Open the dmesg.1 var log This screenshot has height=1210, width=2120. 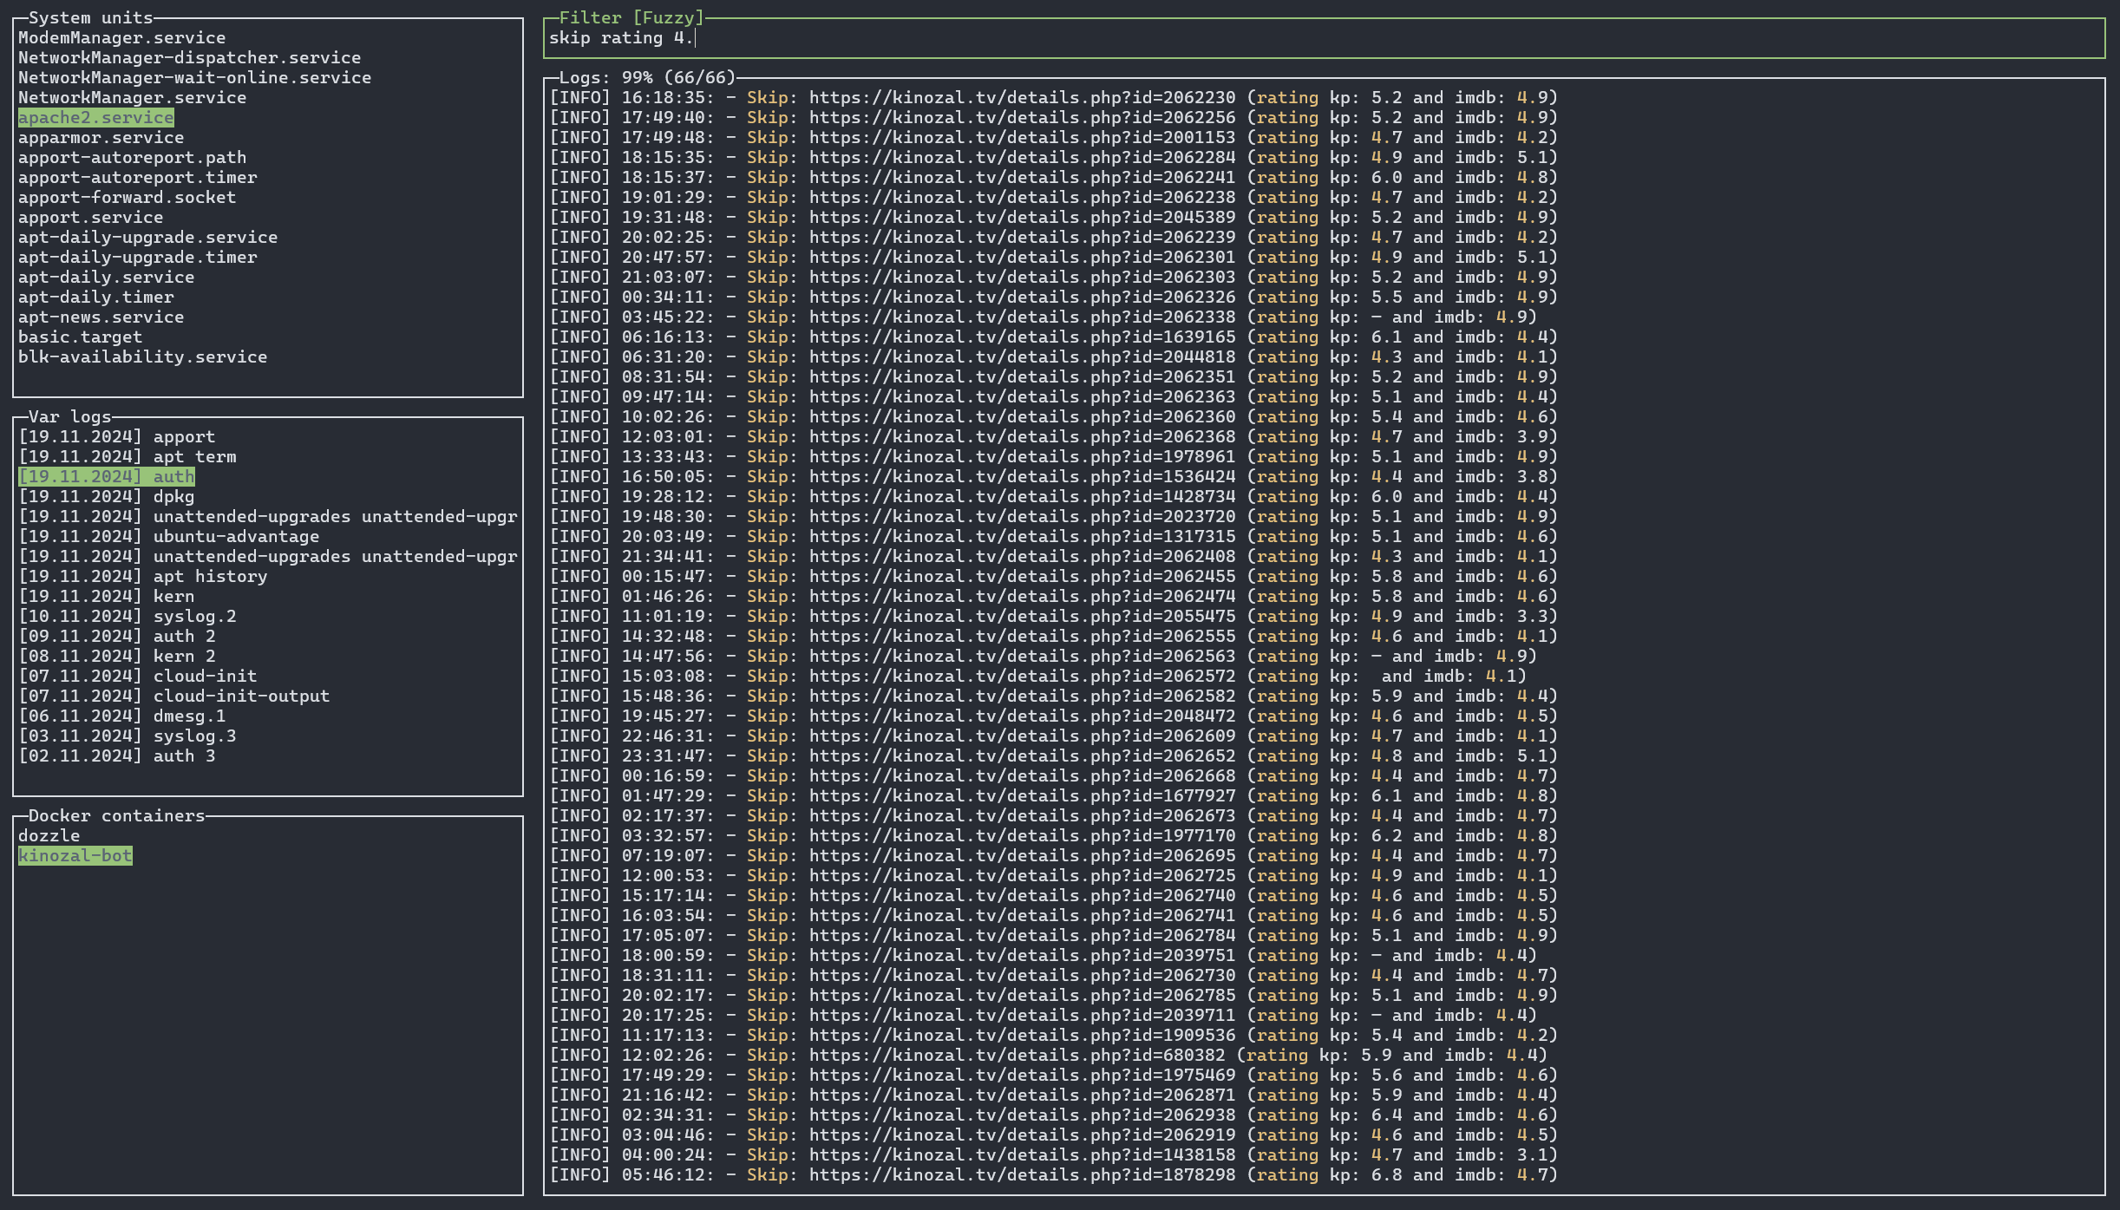coord(121,716)
